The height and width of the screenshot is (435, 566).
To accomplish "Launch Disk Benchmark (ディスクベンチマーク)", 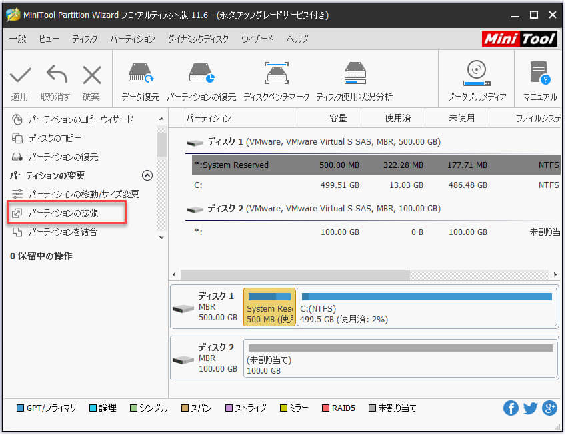I will [x=276, y=73].
